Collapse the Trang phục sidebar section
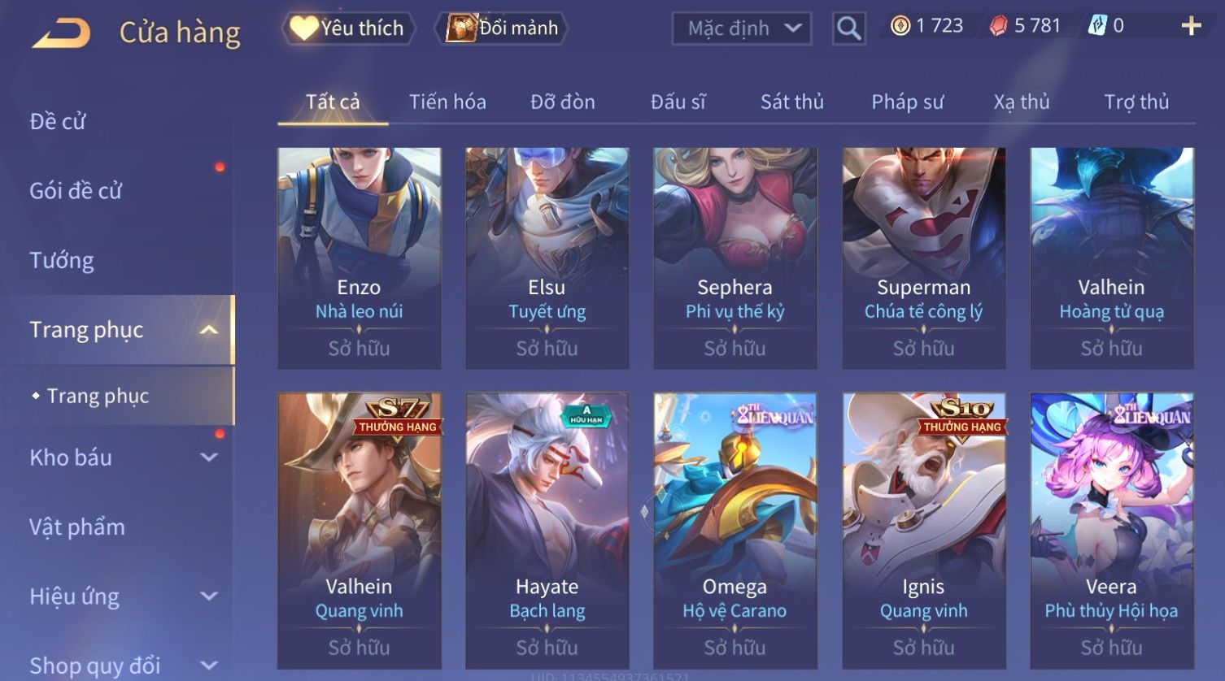This screenshot has width=1225, height=681. coord(209,330)
